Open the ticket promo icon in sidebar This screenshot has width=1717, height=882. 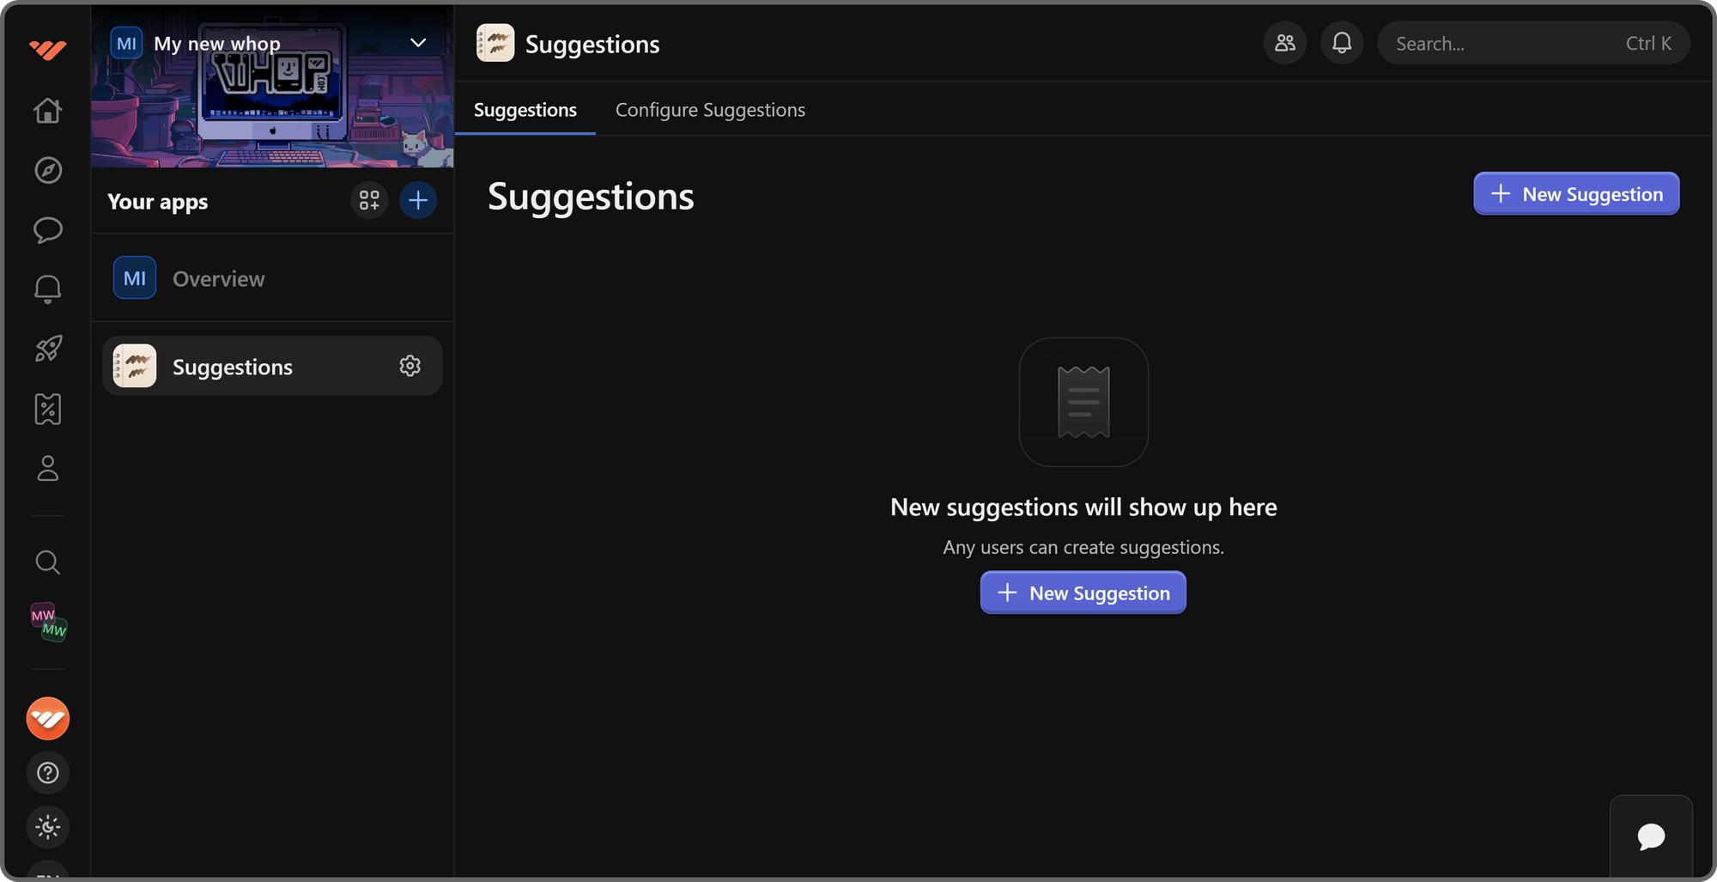(48, 409)
